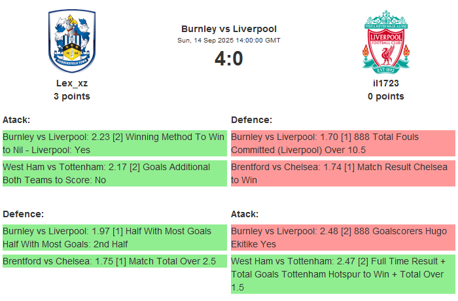Select the West Ham Both Teams to Score bet
The height and width of the screenshot is (301, 458).
(x=114, y=173)
